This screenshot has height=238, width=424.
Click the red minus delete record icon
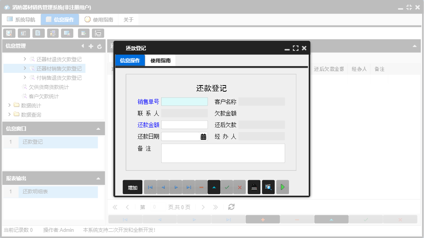201,187
